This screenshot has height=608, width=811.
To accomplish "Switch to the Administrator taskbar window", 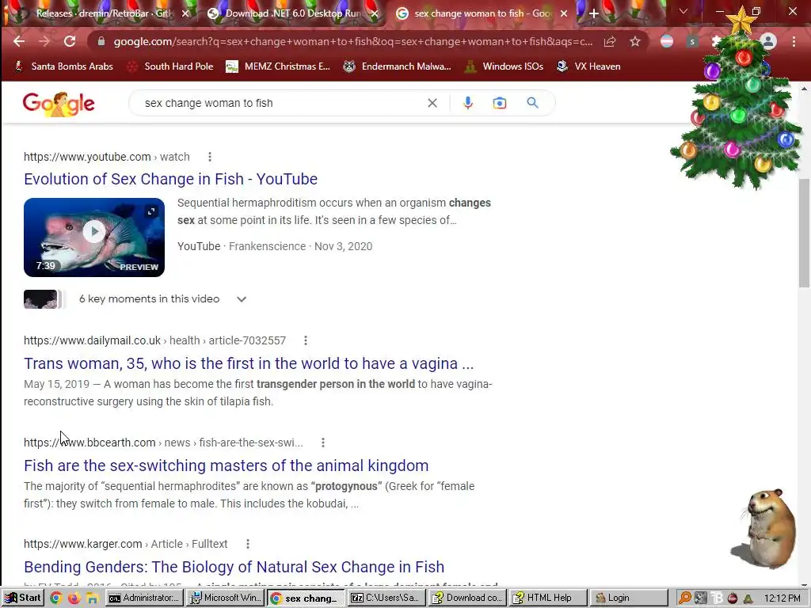I will [x=145, y=598].
